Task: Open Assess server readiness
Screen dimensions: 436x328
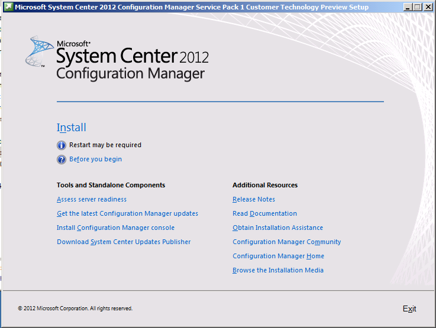Action: coord(92,199)
